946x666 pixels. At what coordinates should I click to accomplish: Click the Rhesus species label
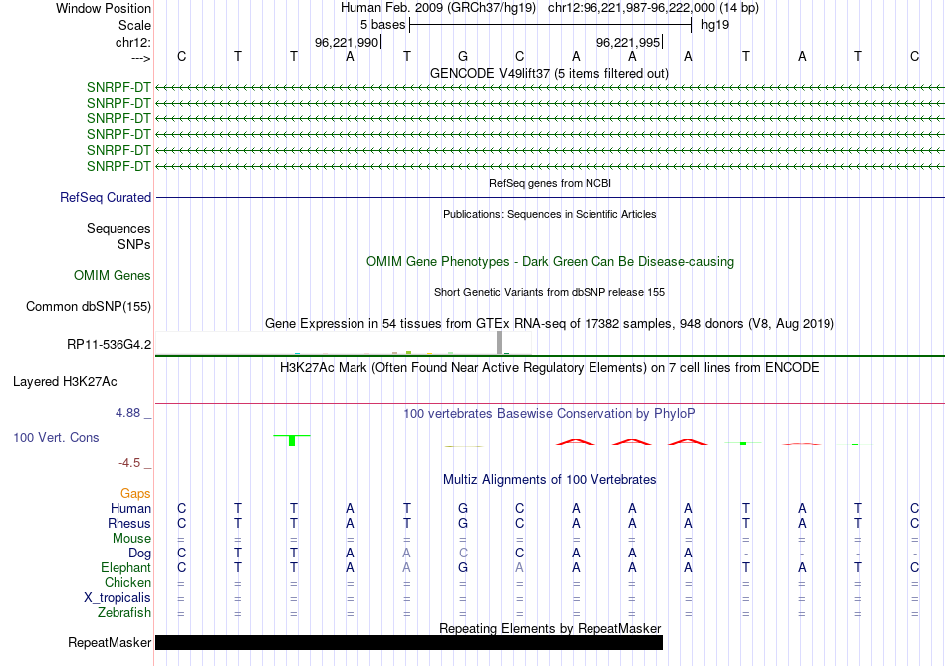point(129,523)
